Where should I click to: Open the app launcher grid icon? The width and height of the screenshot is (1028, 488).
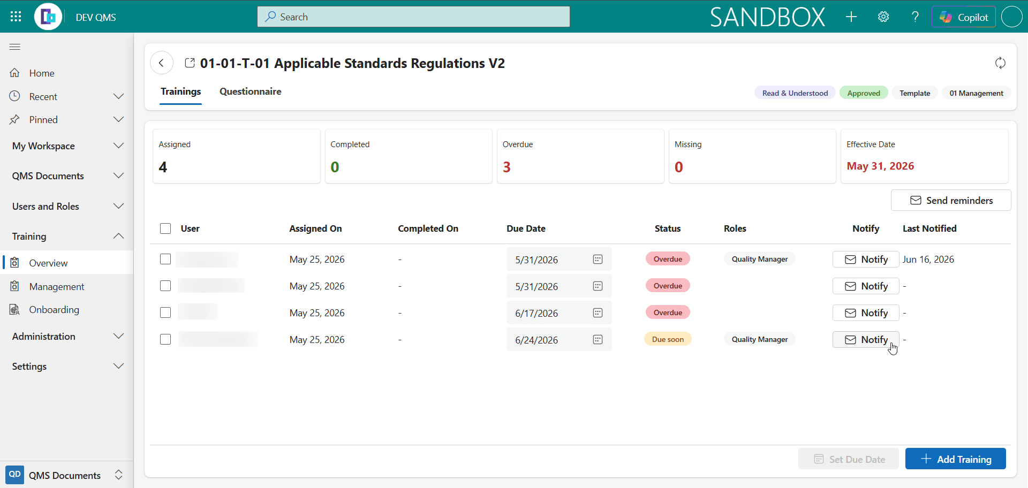(16, 17)
